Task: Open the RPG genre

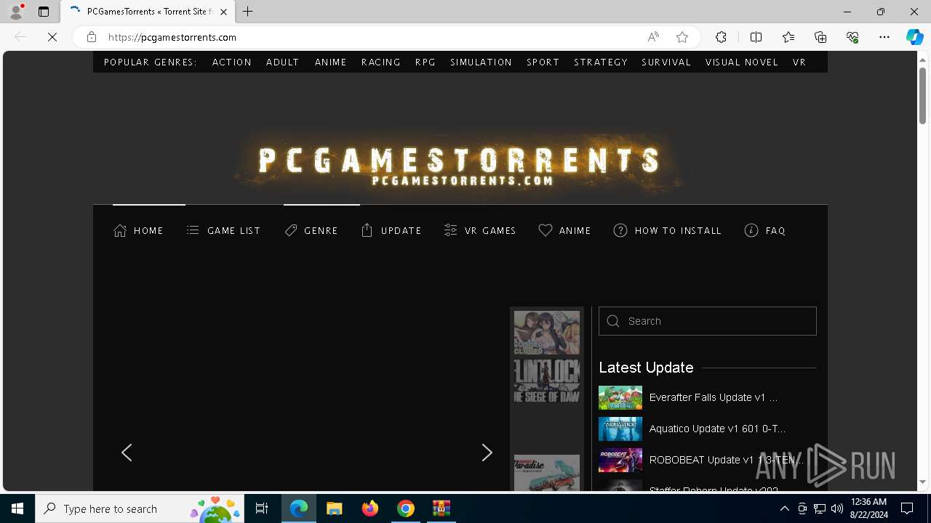Action: 425,62
